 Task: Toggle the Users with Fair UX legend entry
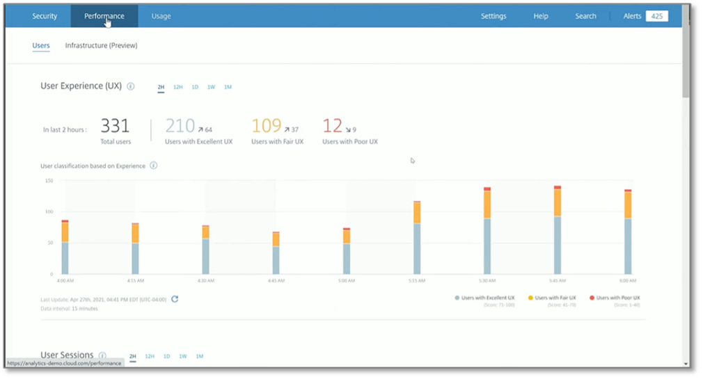pos(550,298)
